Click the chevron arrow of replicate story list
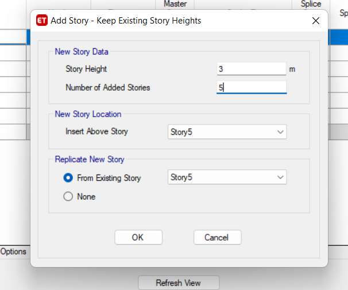The image size is (348, 290). (x=280, y=177)
